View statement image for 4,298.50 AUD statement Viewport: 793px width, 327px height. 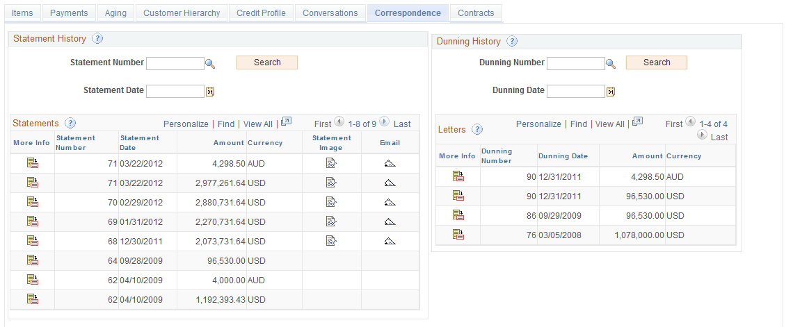331,163
